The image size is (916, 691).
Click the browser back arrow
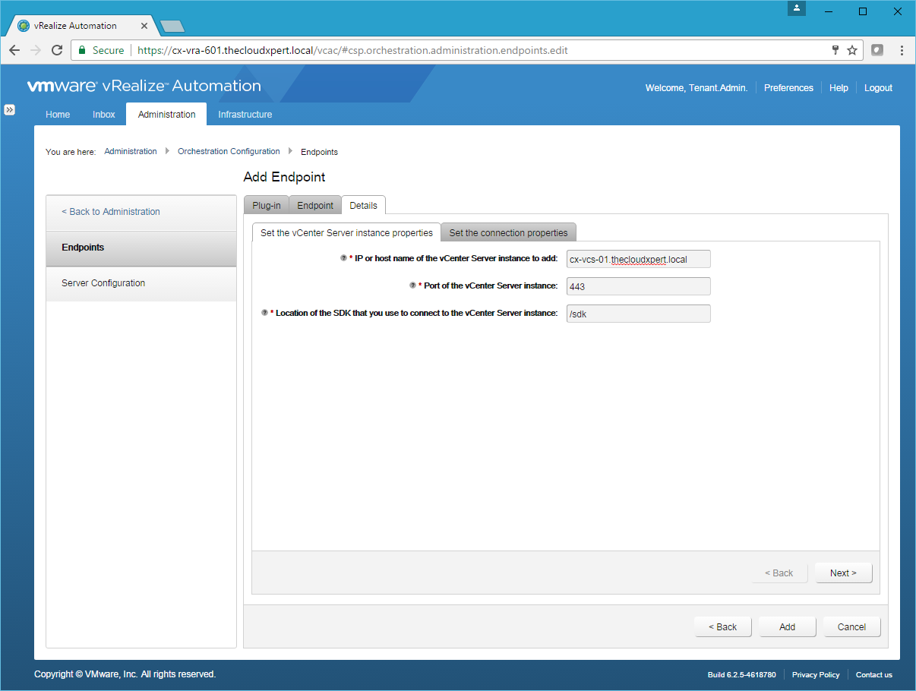14,50
